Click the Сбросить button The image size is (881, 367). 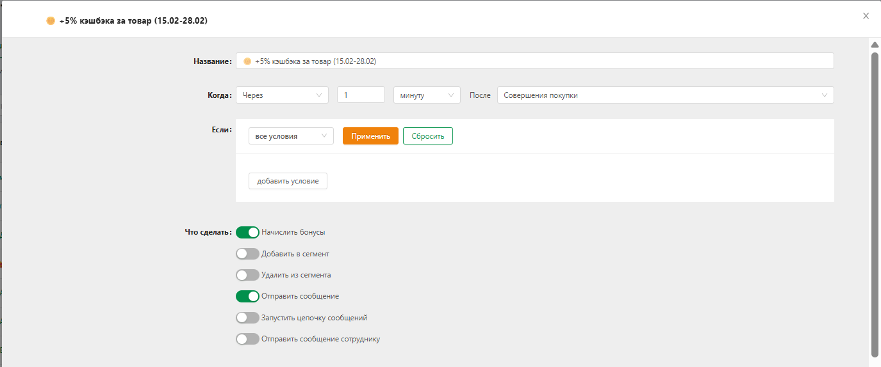tap(428, 136)
